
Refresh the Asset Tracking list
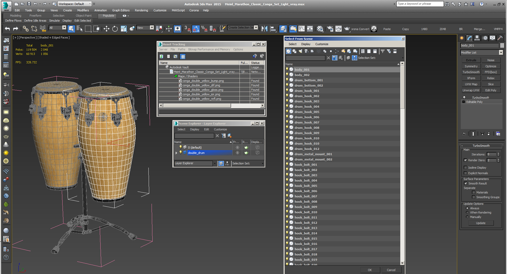pyautogui.click(x=161, y=56)
